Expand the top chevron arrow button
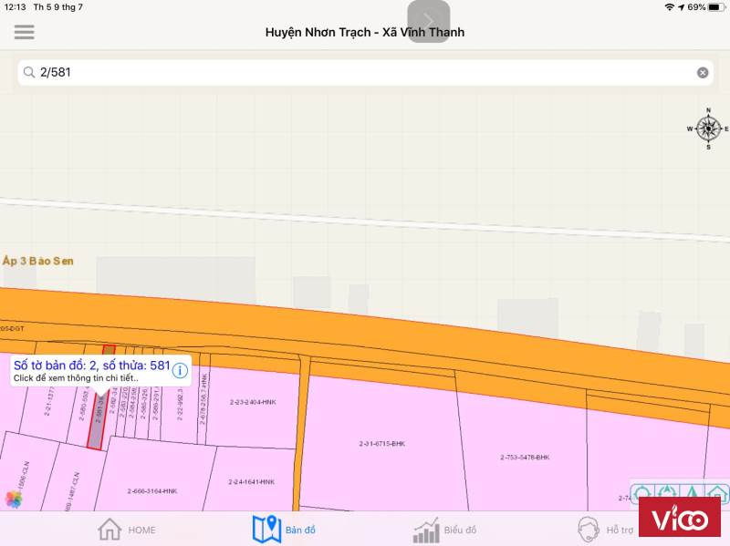The image size is (730, 546). (429, 21)
